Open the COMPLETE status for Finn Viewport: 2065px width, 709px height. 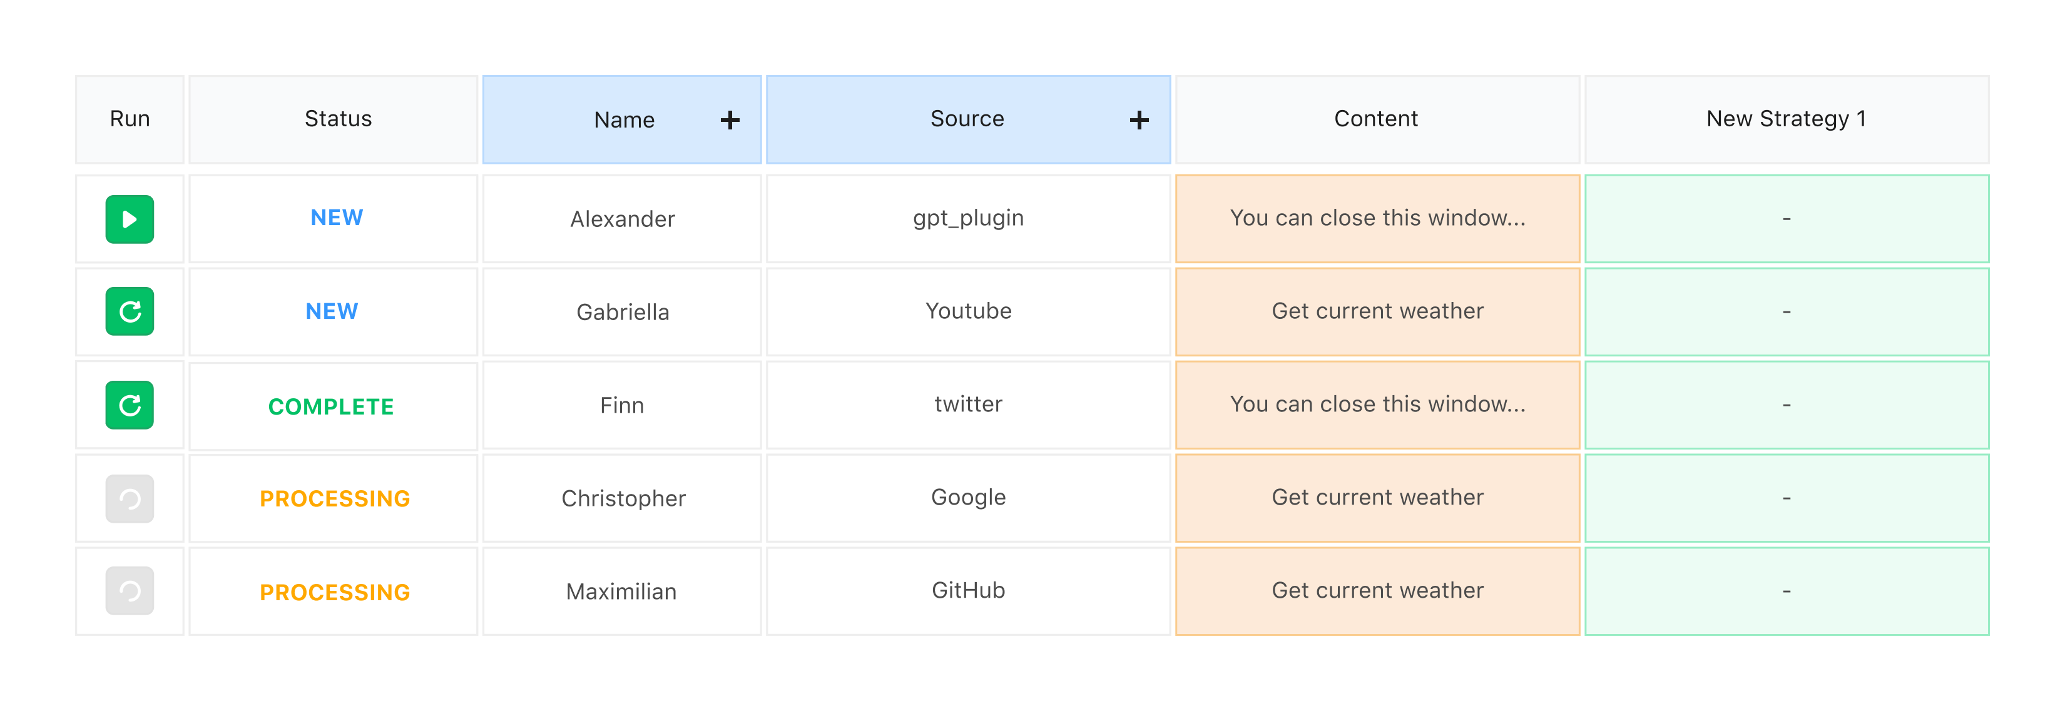point(331,406)
